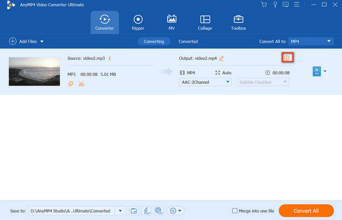Image resolution: width=342 pixels, height=220 pixels.
Task: Open the AAC-2Channel audio track dropdown
Action: click(205, 82)
